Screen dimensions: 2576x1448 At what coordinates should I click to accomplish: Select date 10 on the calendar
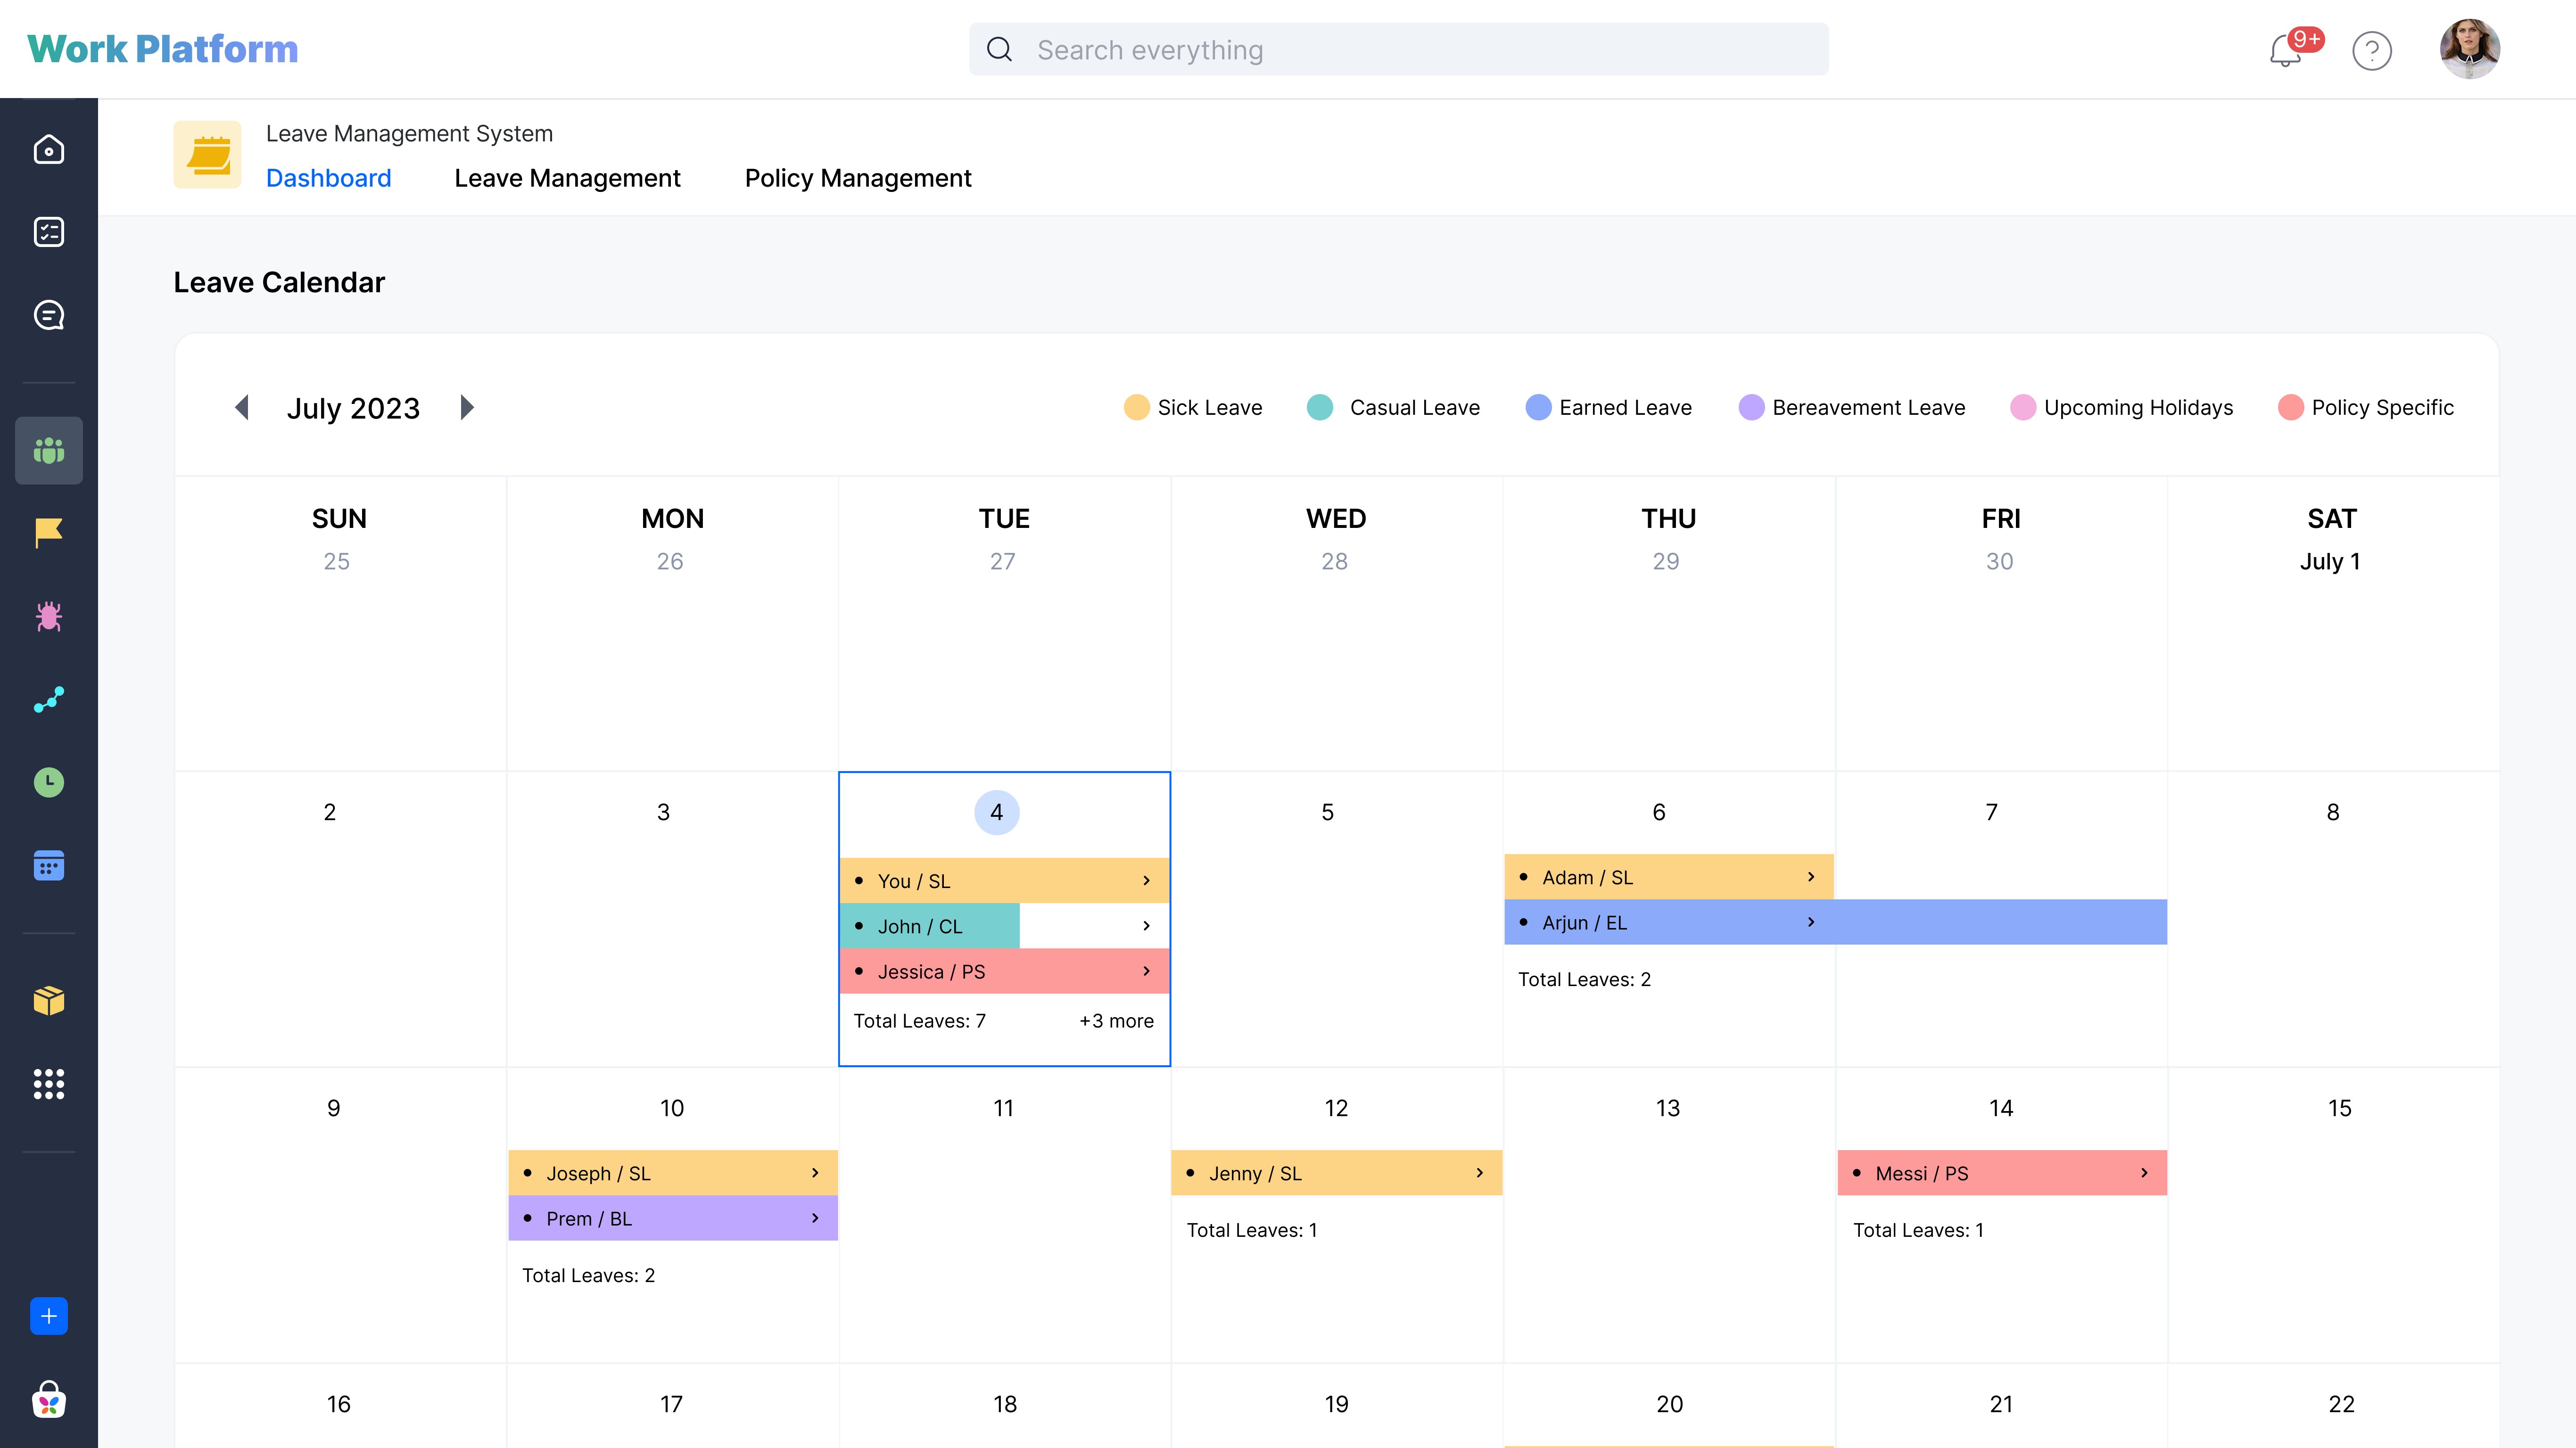coord(672,1108)
